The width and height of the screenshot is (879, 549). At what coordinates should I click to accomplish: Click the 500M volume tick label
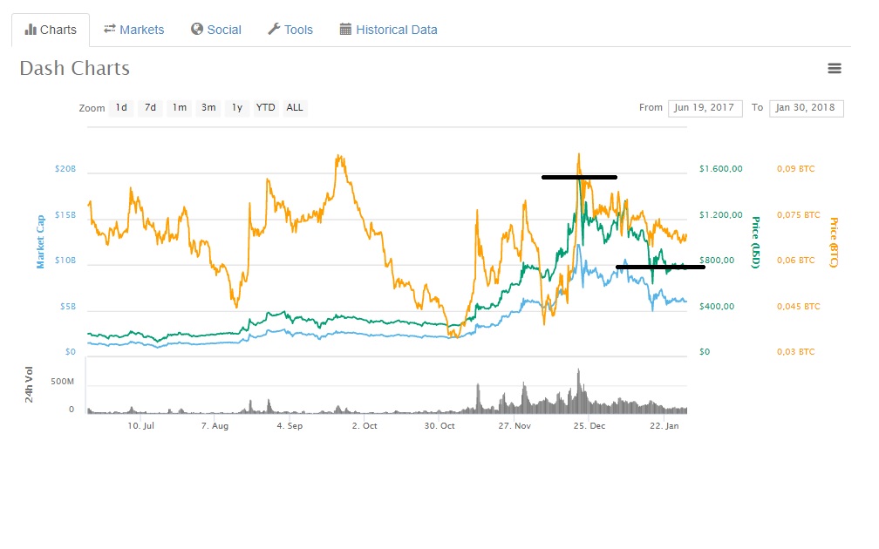click(x=62, y=382)
